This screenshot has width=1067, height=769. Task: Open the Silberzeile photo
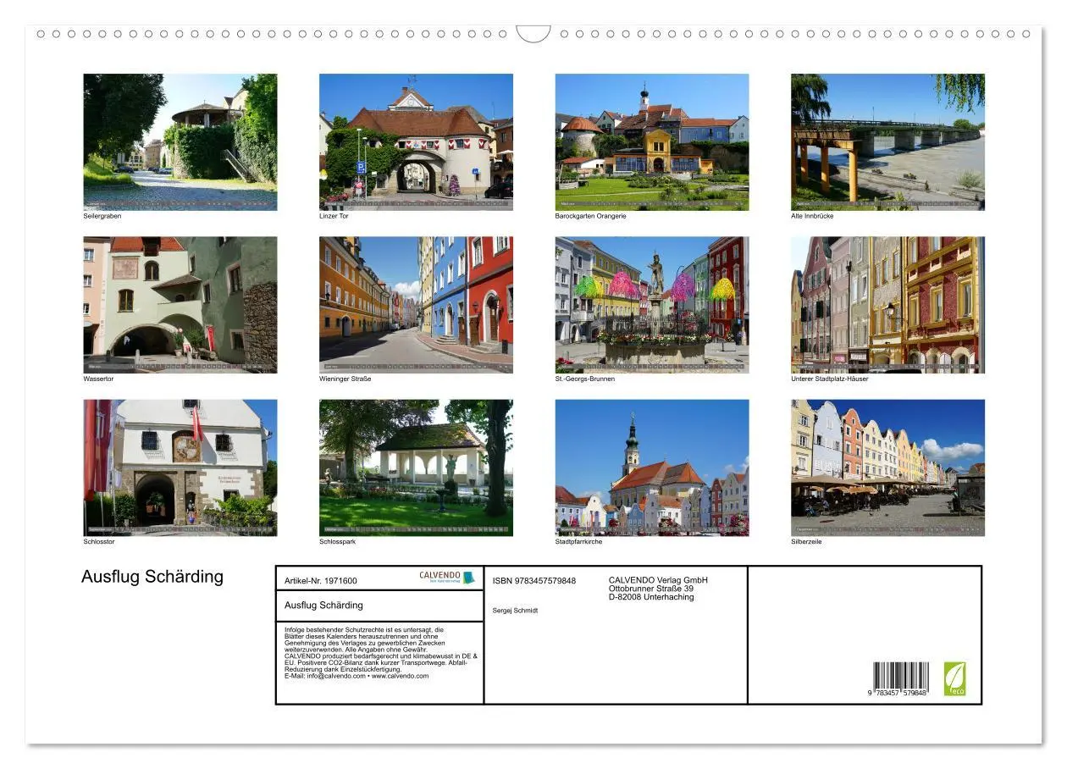pyautogui.click(x=887, y=467)
